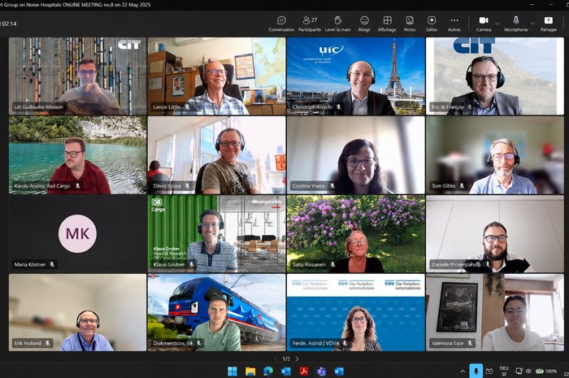This screenshot has height=378, width=569.
Task: Click Maria Köstner's muted mic icon
Action: coord(52,264)
